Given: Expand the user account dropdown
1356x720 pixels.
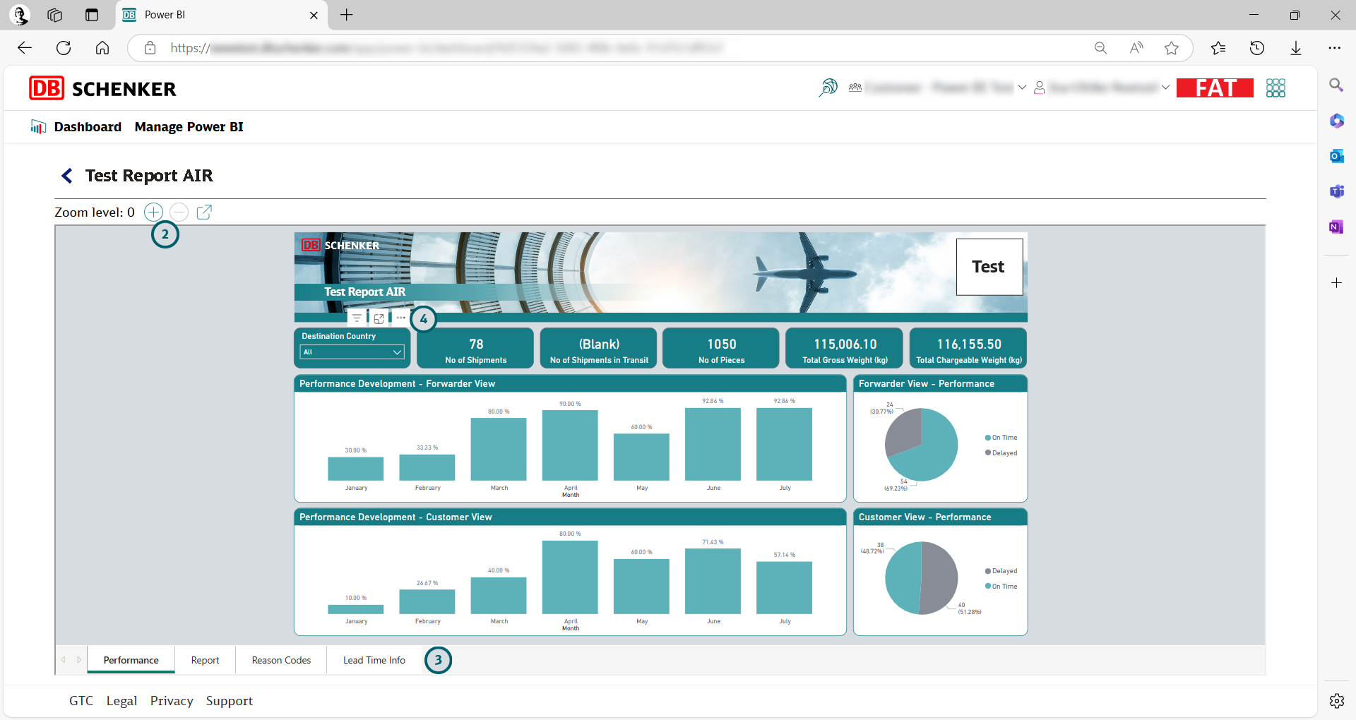Looking at the screenshot, I should [x=1166, y=88].
